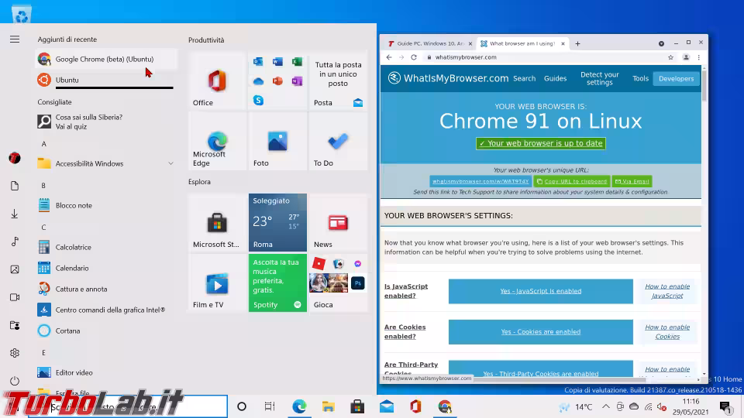Launch Ubuntu from the Start menu list
This screenshot has height=418, width=744.
click(x=67, y=80)
